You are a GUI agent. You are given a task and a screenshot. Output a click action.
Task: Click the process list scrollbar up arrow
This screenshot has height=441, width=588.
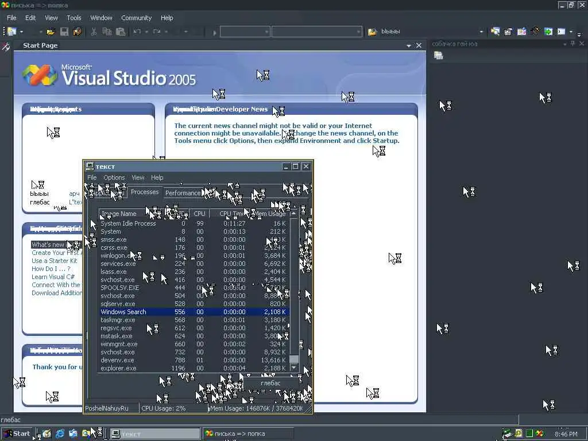coord(294,214)
